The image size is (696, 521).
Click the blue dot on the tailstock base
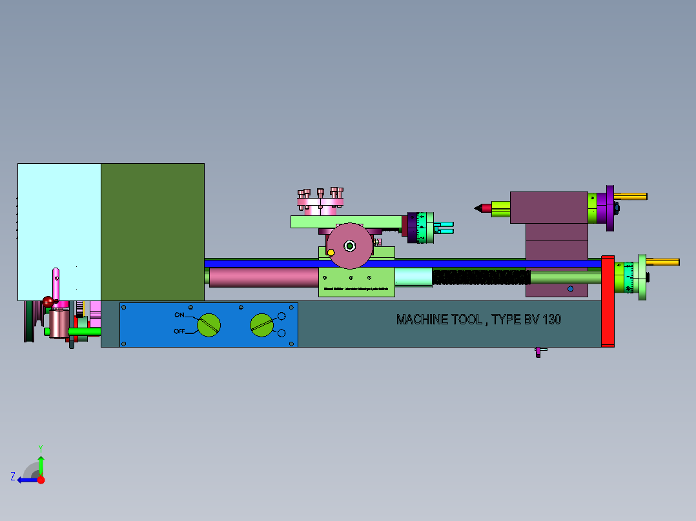pyautogui.click(x=570, y=289)
